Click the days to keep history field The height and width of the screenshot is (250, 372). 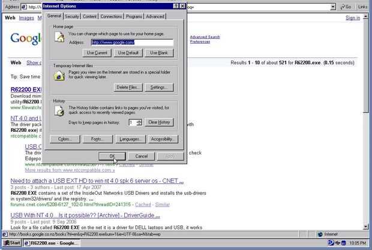tap(133, 122)
